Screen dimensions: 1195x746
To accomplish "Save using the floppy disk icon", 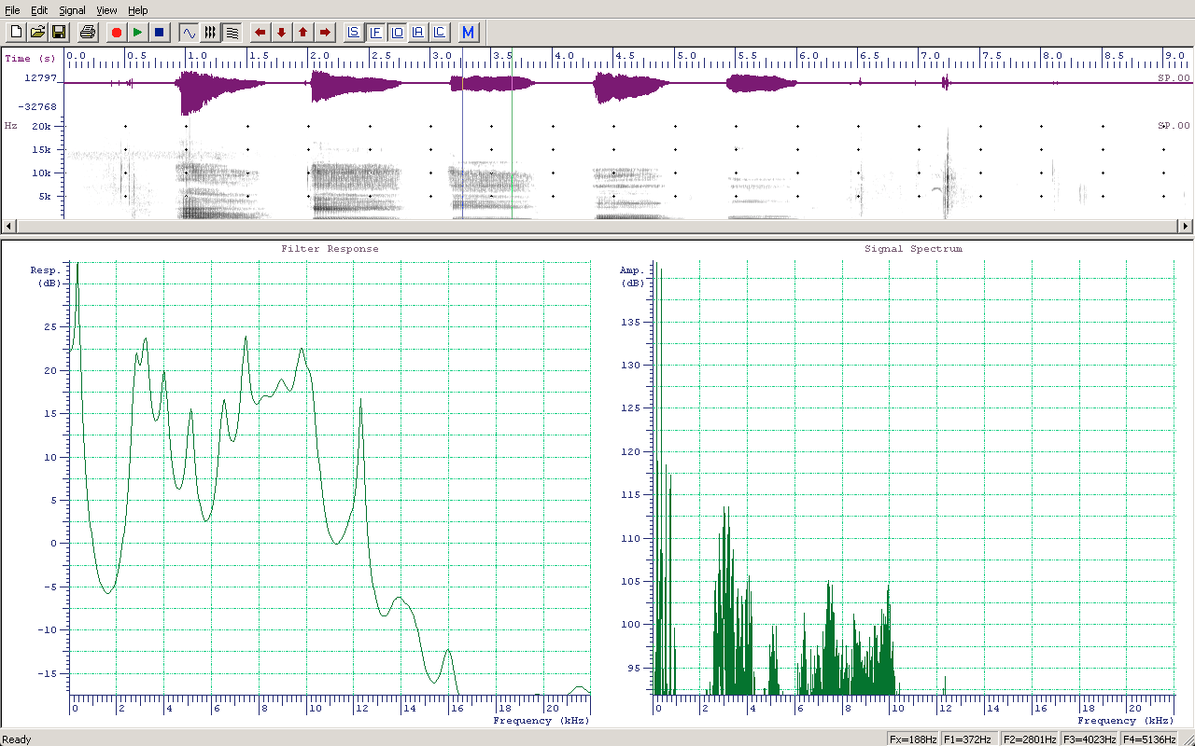I will [59, 33].
